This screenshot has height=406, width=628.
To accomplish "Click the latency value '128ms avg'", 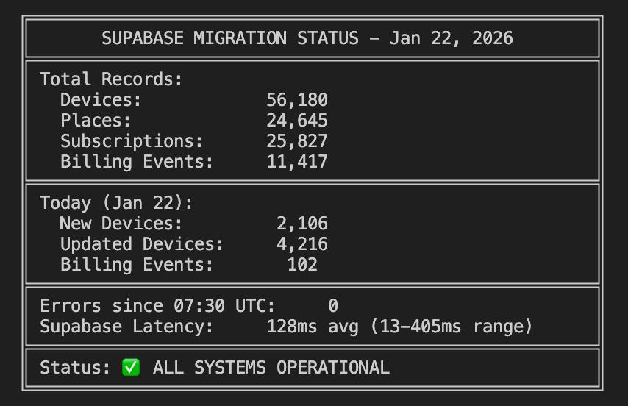I will coord(313,327).
